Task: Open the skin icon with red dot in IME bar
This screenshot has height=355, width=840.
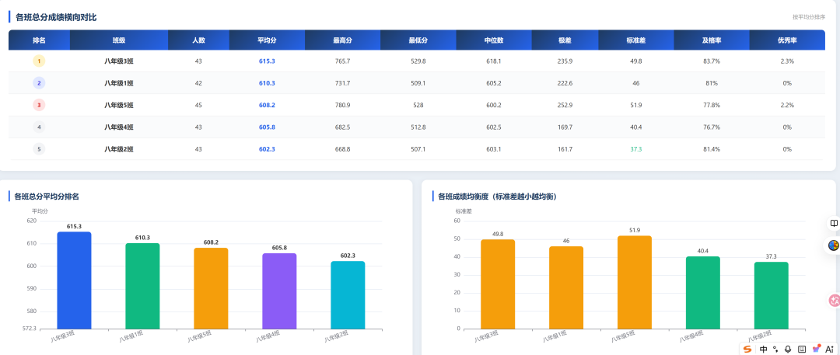Action: pyautogui.click(x=817, y=349)
